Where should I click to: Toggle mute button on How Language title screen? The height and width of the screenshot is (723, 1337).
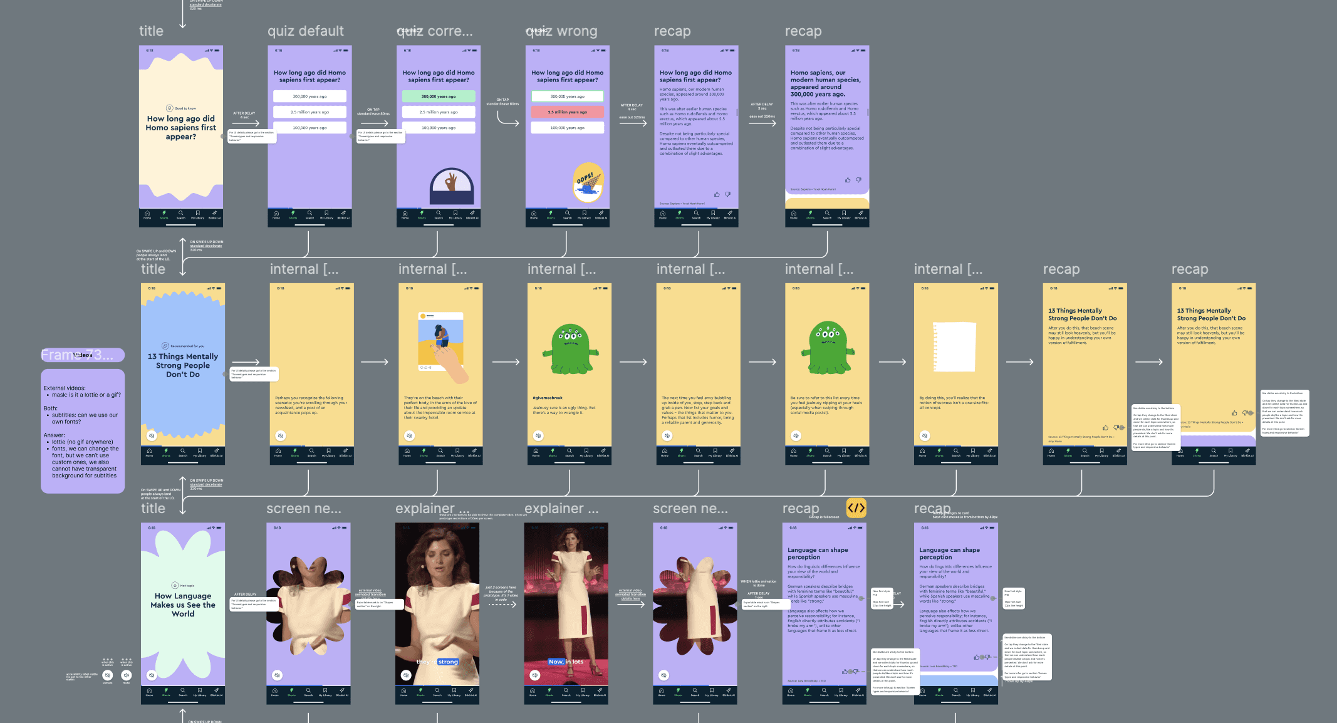tap(152, 675)
